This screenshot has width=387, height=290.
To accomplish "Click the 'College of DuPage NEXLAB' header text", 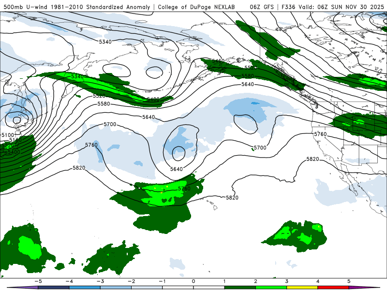I will pos(196,7).
